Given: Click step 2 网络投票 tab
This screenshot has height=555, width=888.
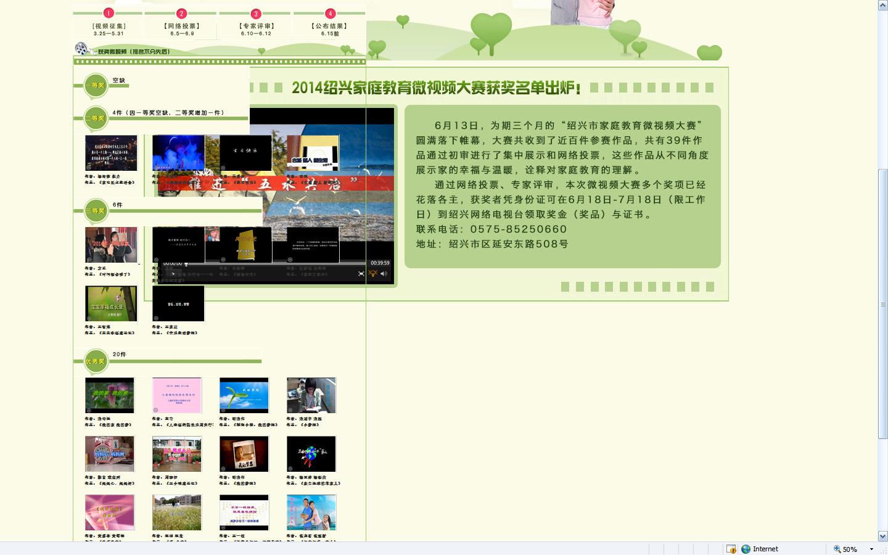Looking at the screenshot, I should [181, 23].
